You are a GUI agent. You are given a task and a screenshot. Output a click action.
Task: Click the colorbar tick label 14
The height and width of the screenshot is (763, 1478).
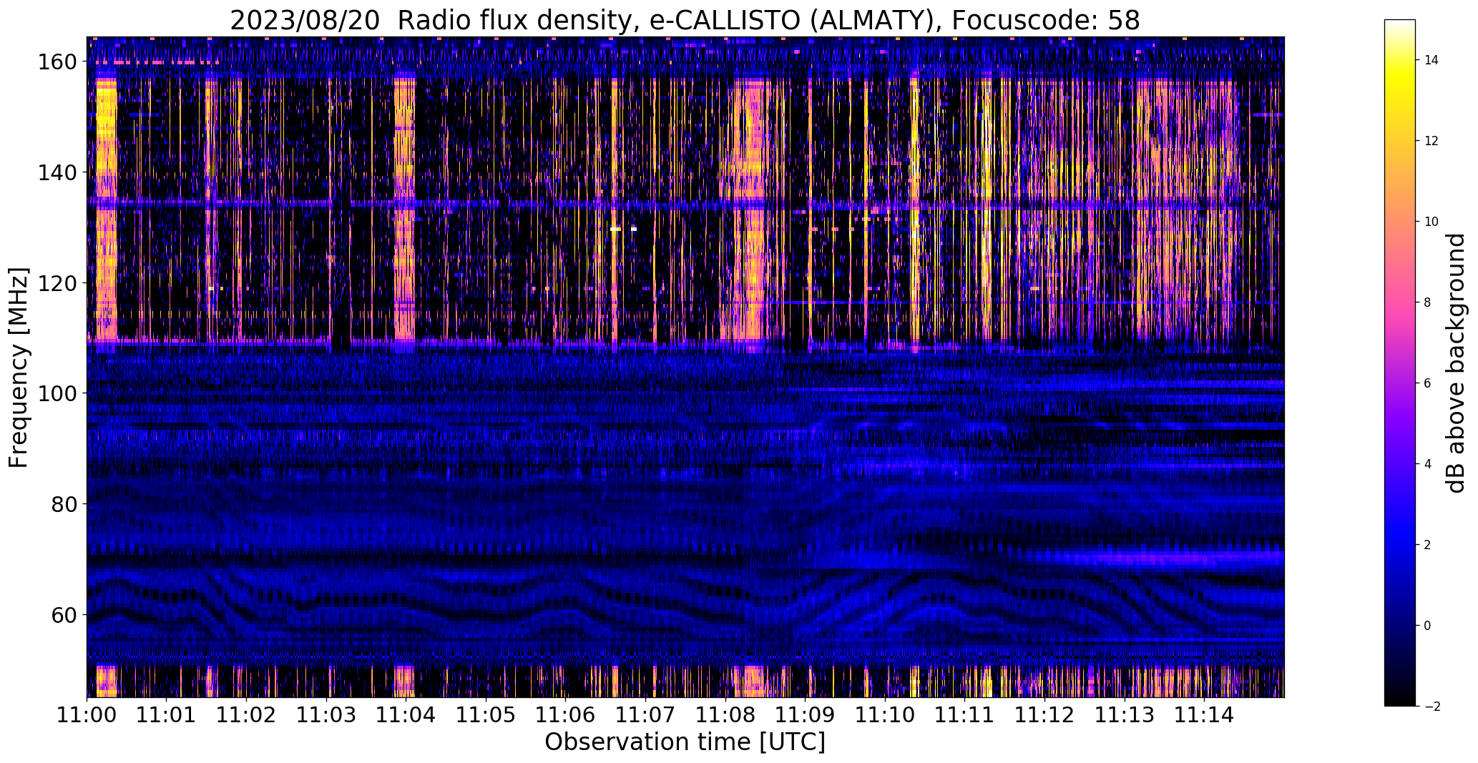(x=1431, y=60)
